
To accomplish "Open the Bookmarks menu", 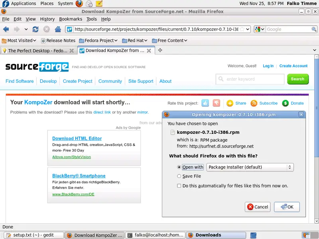I will (71, 19).
